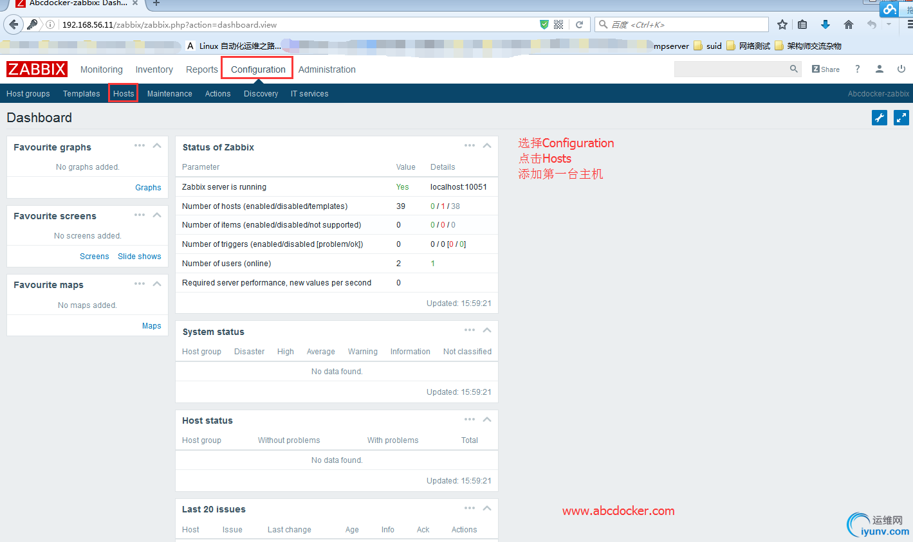
Task: Click the Zabbix search magnifier icon
Action: tap(794, 69)
